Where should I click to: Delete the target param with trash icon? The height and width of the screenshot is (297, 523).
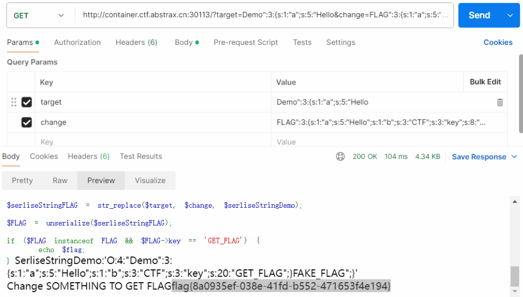coord(500,102)
